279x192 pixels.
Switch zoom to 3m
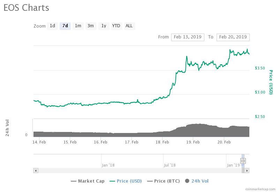(x=91, y=26)
